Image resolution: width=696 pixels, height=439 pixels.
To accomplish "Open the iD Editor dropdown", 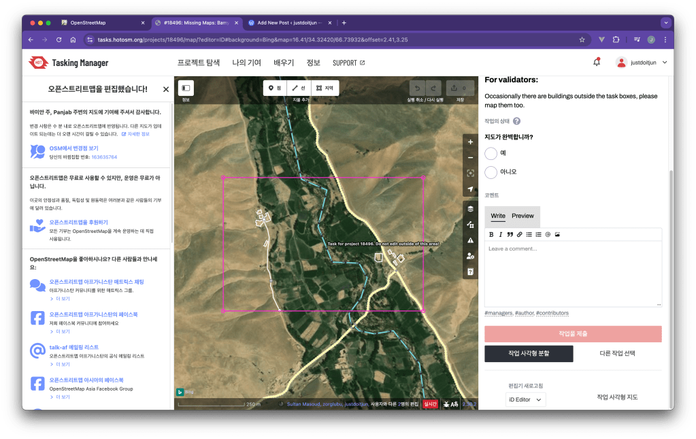I will coord(526,400).
